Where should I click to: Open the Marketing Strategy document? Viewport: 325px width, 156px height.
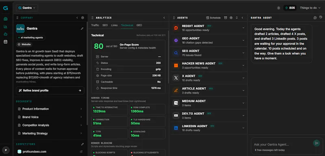pos(50,133)
